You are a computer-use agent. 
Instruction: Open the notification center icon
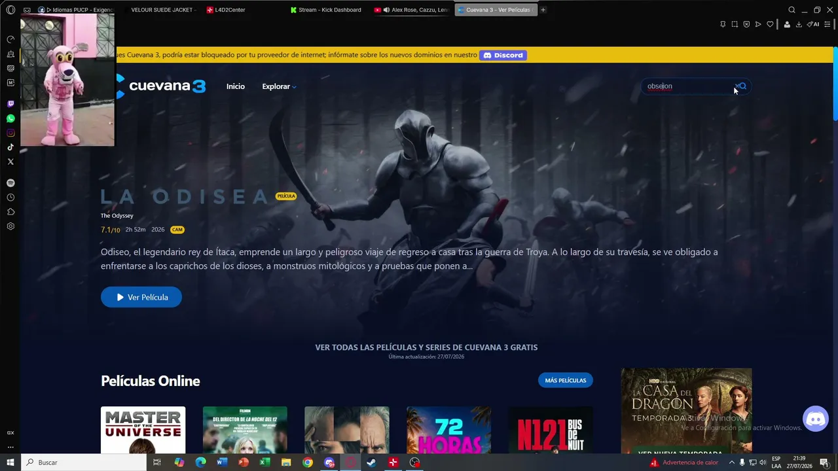824,462
